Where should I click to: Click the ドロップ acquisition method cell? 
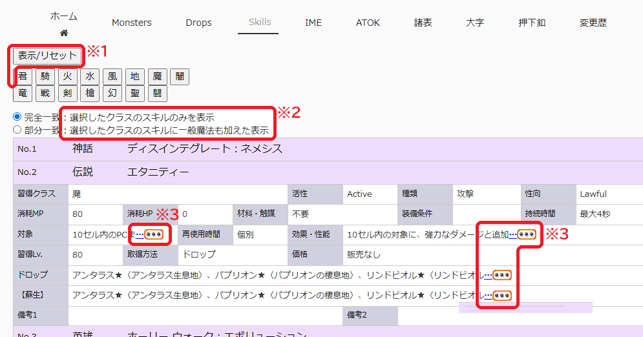point(233,255)
